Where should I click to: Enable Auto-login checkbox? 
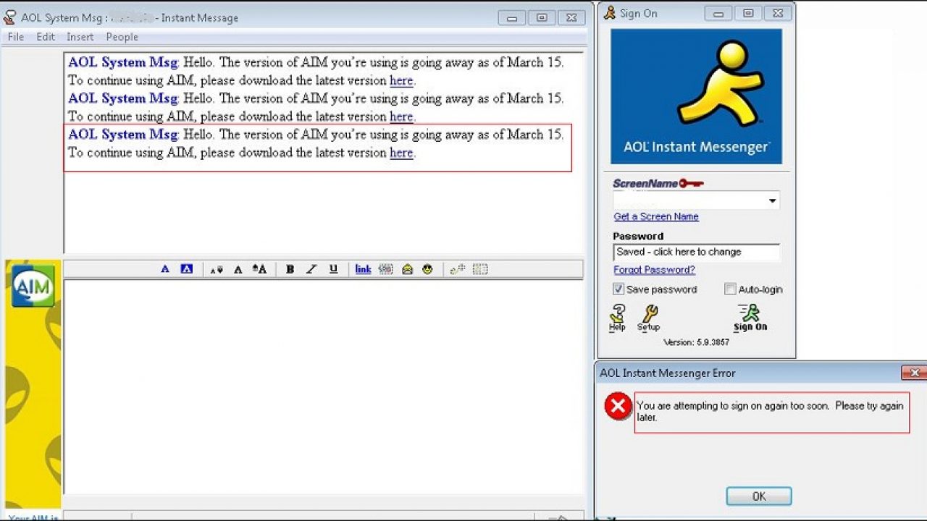[x=730, y=289]
